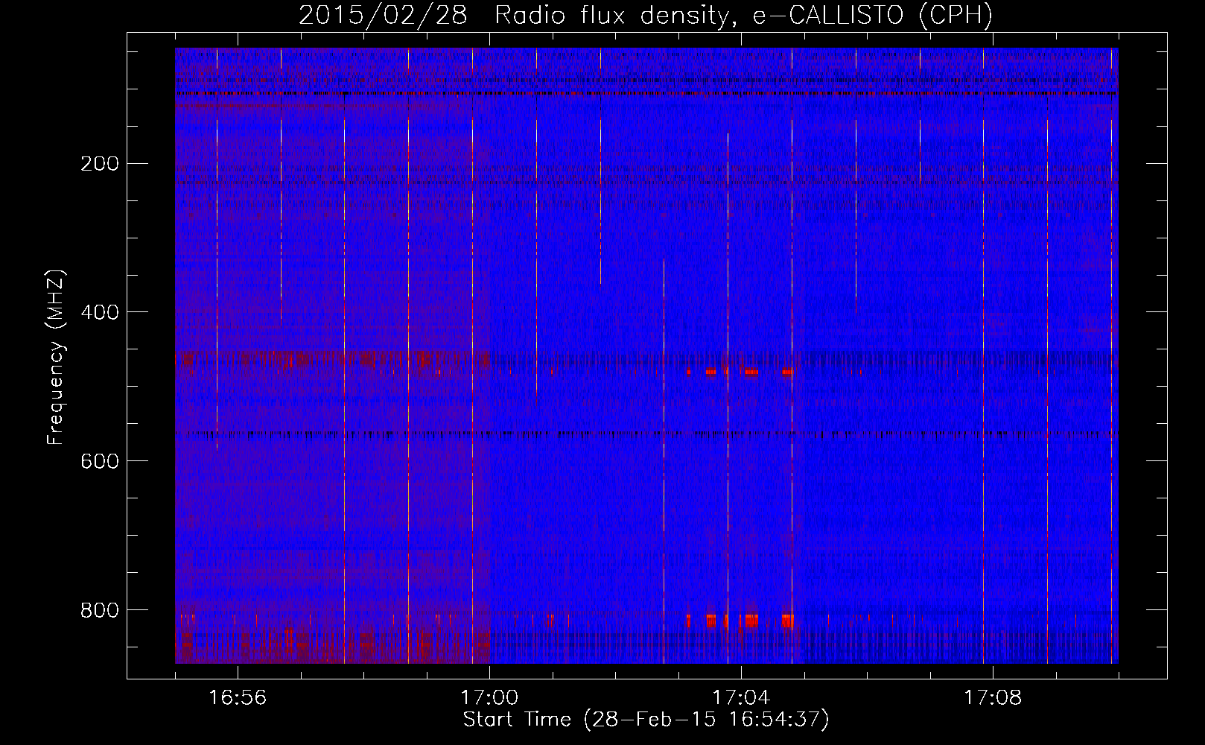Click the 'Frequency (MHZ)' axis label
The height and width of the screenshot is (745, 1205).
click(x=56, y=358)
